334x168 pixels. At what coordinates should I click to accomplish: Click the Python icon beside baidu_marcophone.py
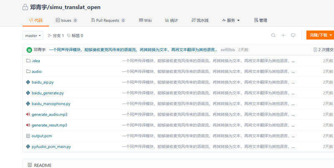click(x=28, y=104)
